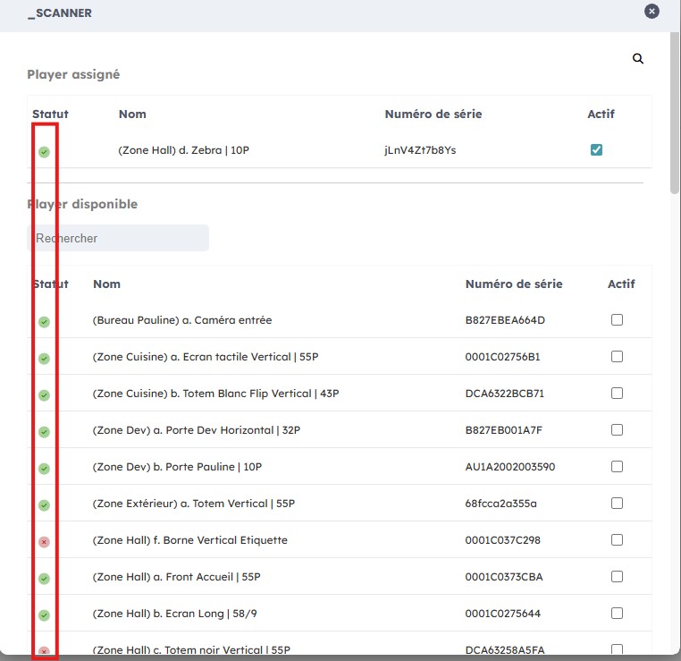This screenshot has height=661, width=681.
Task: Select the Borne Vertical Etiquette player name
Action: coord(189,540)
